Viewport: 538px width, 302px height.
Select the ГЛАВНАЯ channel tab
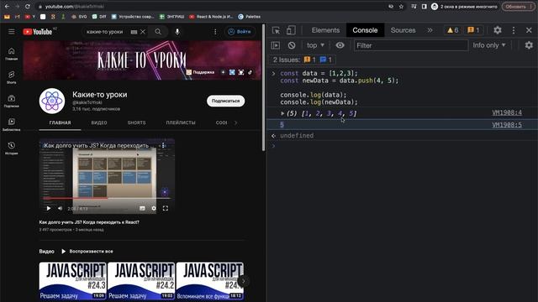pos(60,122)
